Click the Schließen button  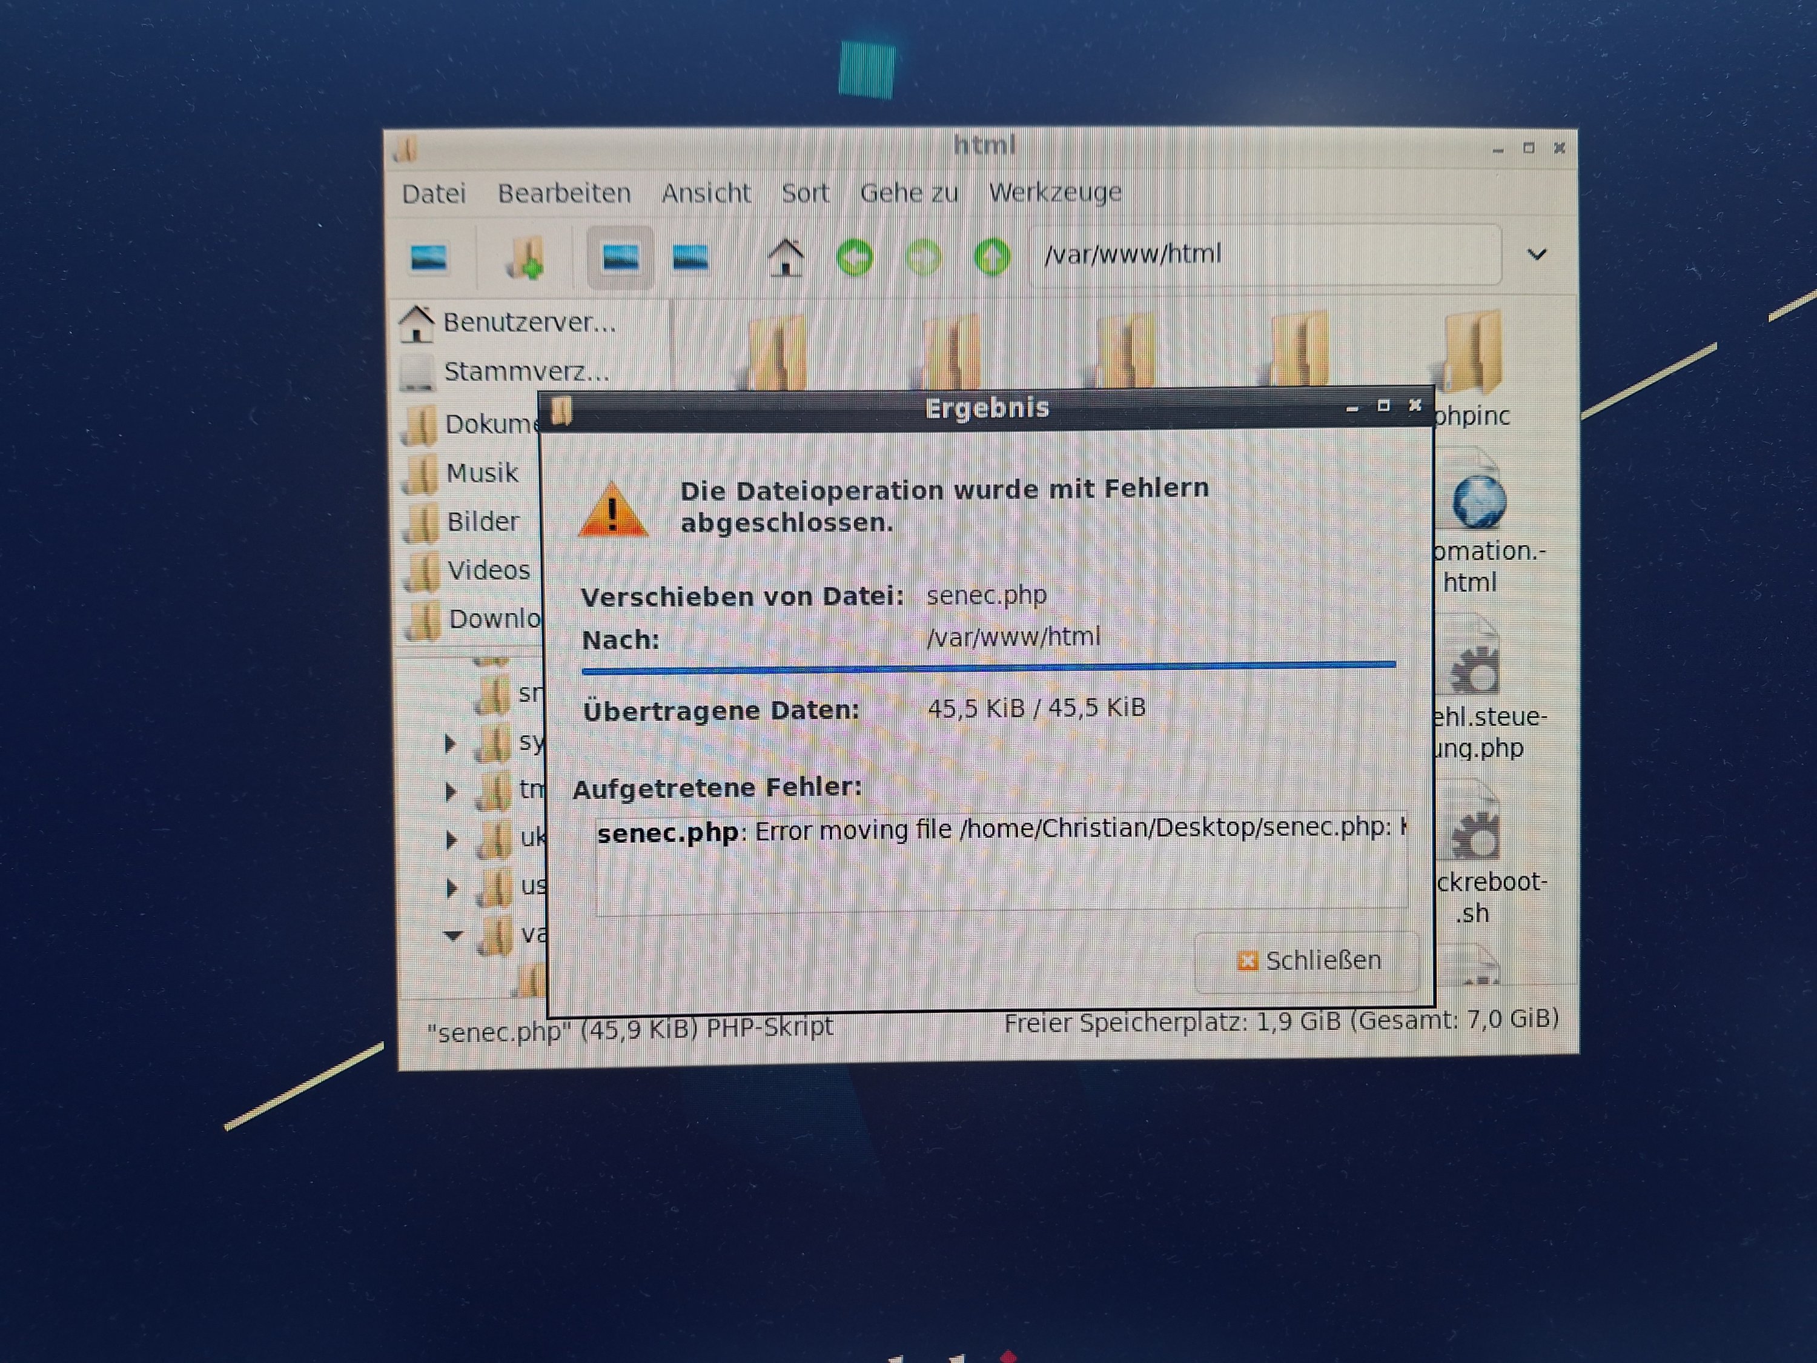[x=1307, y=960]
